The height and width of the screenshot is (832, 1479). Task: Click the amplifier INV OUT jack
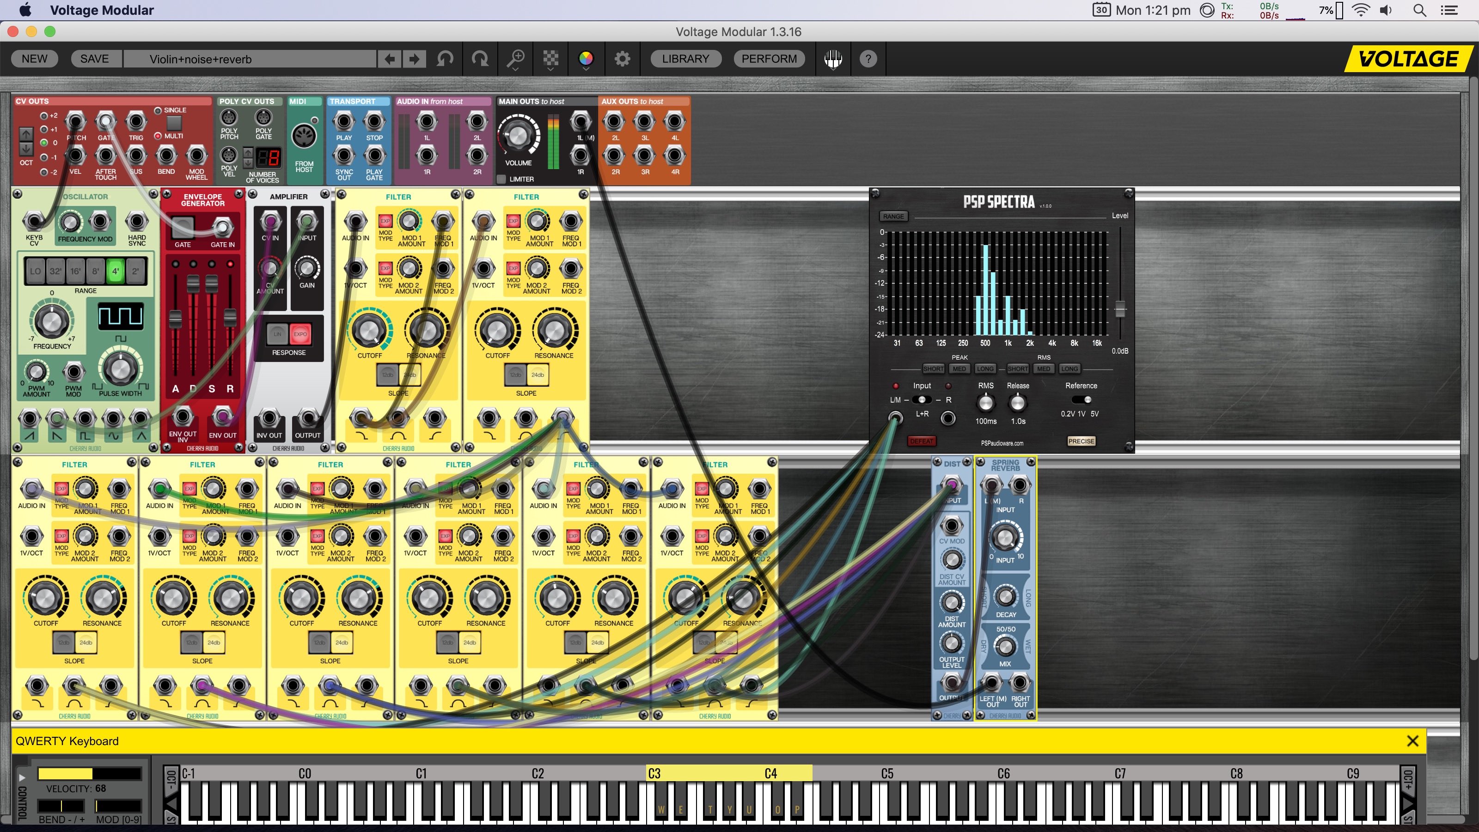point(269,418)
